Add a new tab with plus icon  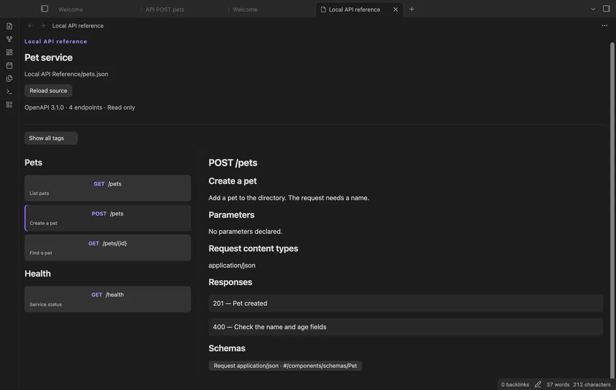point(412,9)
